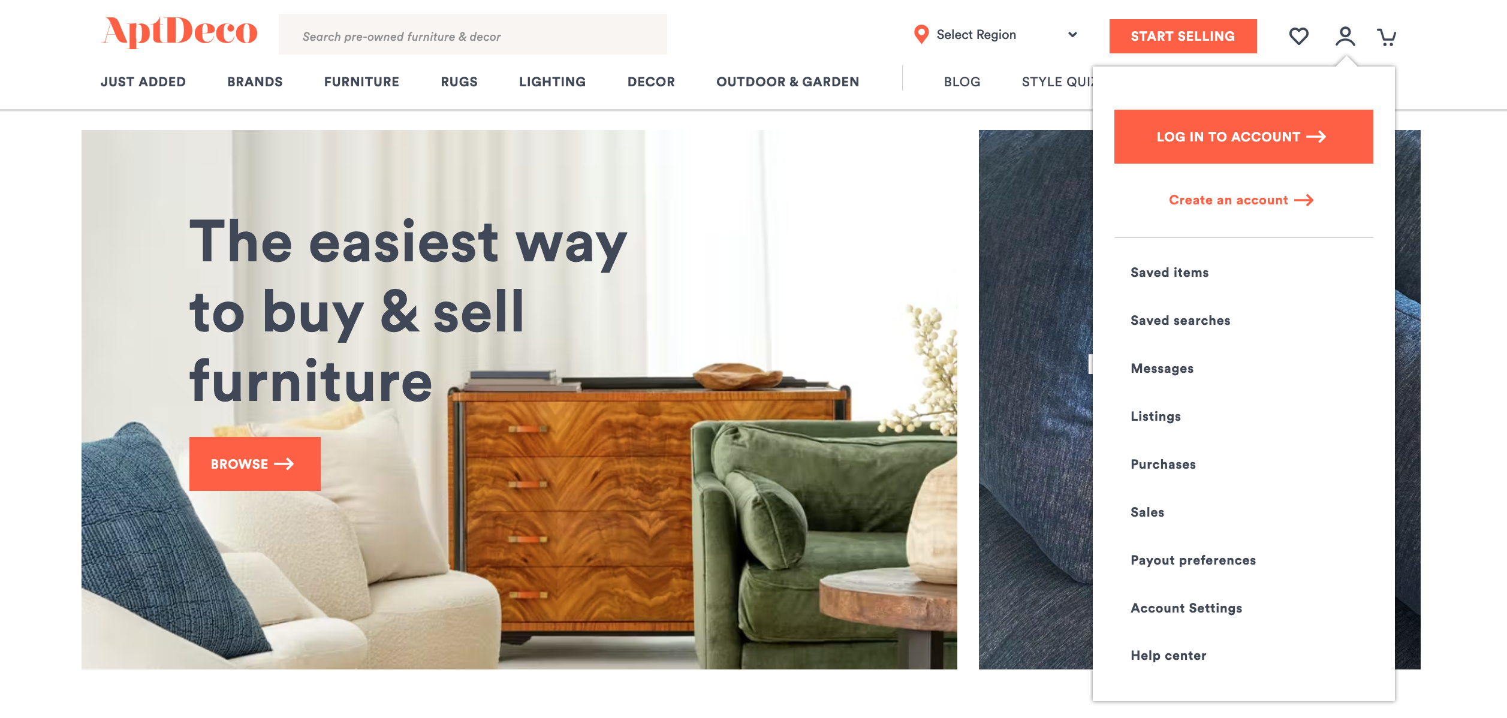The height and width of the screenshot is (718, 1507).
Task: Click the user account profile icon
Action: click(1345, 36)
